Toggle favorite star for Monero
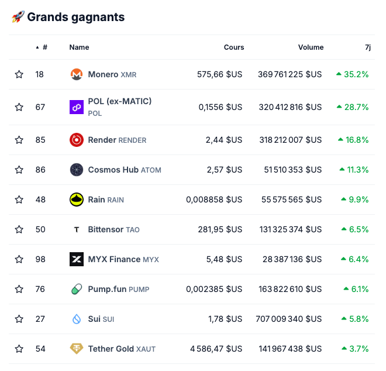 click(x=19, y=75)
